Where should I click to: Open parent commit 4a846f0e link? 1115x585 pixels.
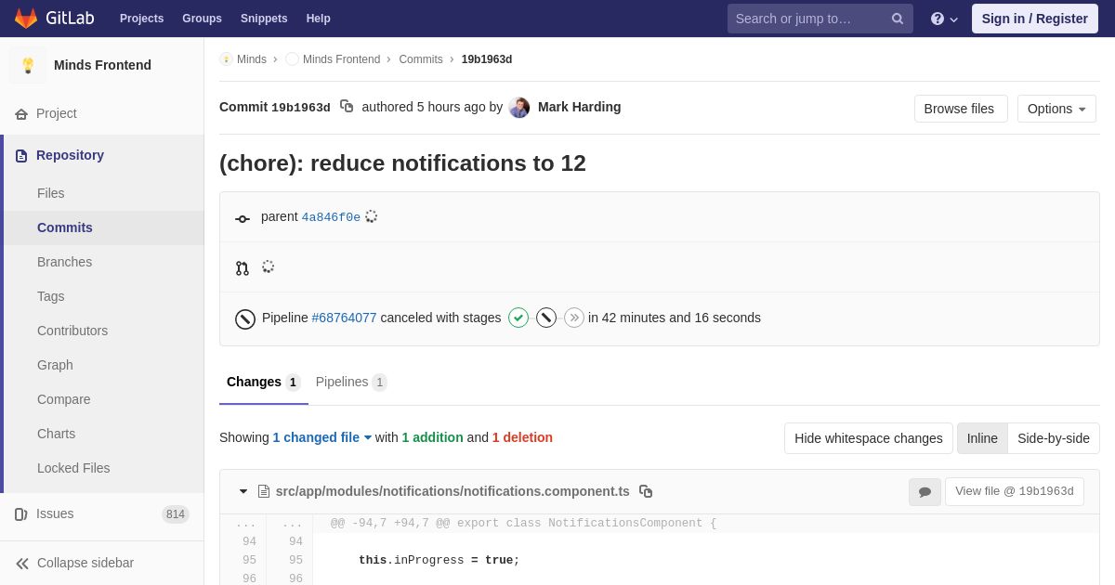[331, 217]
